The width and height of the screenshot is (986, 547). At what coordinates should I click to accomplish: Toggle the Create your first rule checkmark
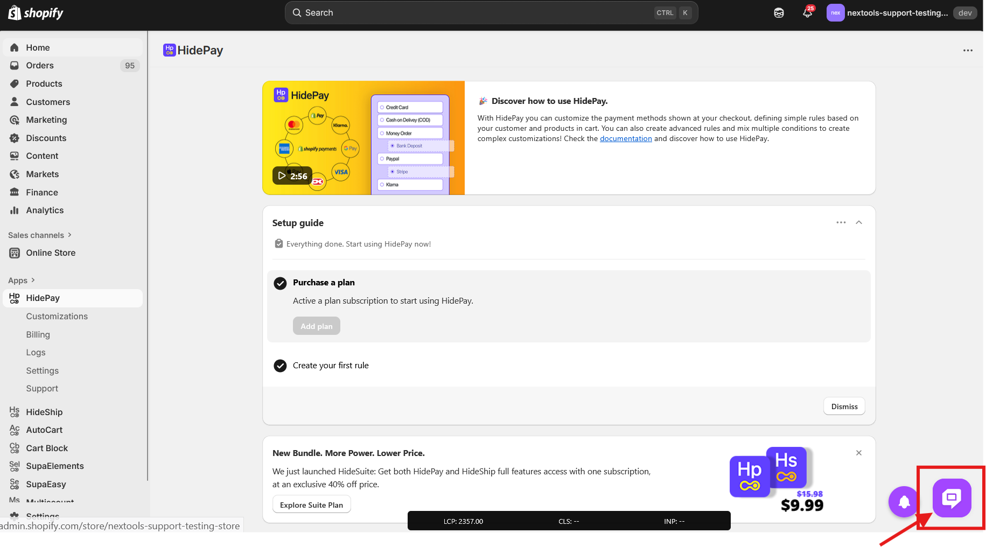pos(280,366)
